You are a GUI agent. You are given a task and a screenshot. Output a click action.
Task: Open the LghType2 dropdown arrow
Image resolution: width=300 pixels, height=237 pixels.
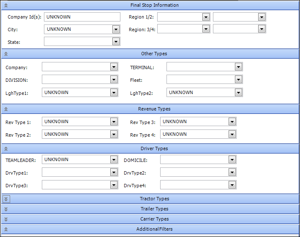coord(238,92)
